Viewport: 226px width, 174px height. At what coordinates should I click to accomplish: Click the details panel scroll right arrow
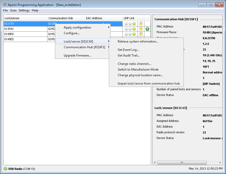click(x=220, y=163)
